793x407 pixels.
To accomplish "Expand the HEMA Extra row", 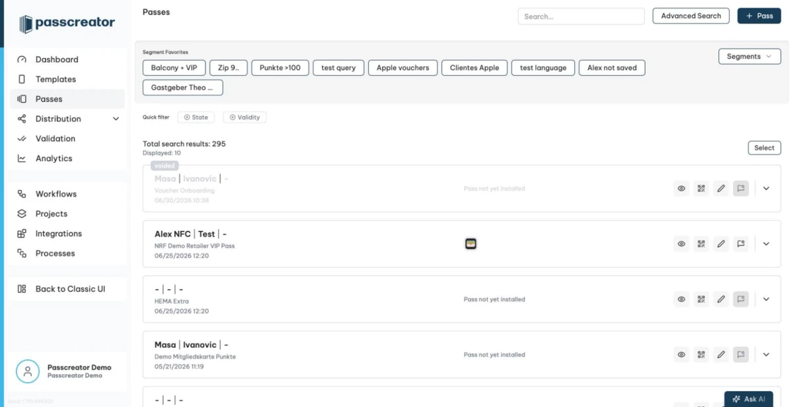I will pos(766,299).
